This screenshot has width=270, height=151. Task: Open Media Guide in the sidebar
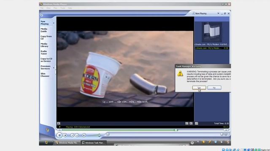point(44,30)
